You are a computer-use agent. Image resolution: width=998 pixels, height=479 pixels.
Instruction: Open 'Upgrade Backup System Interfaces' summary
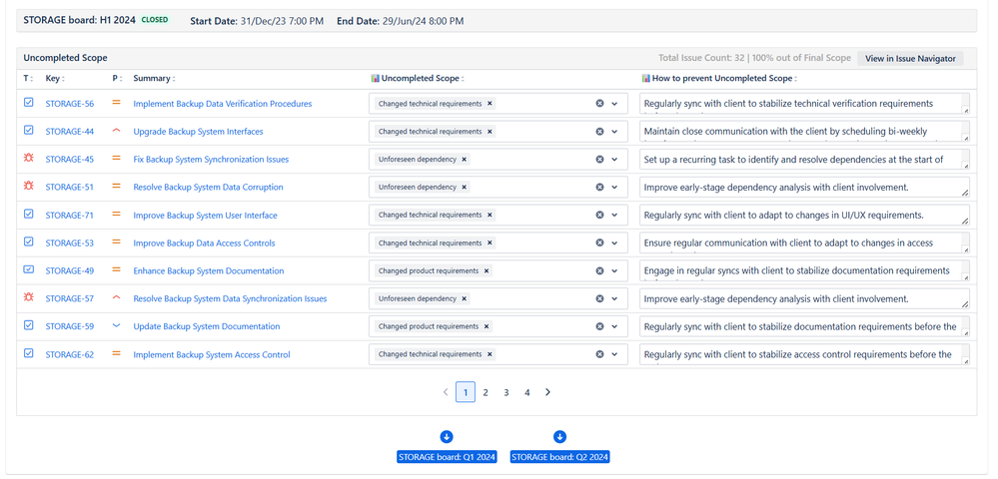(x=198, y=131)
